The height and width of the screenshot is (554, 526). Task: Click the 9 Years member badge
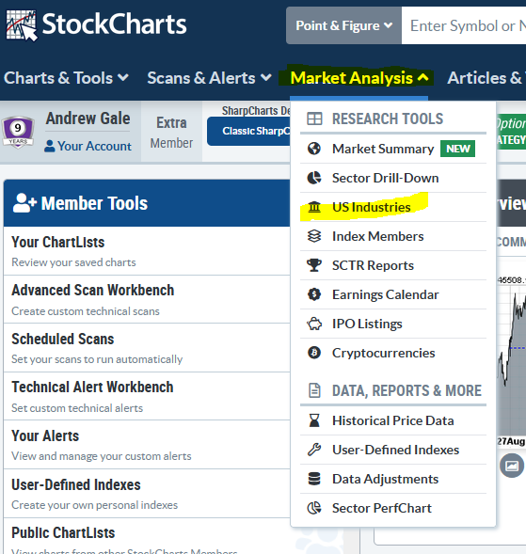coord(18,132)
